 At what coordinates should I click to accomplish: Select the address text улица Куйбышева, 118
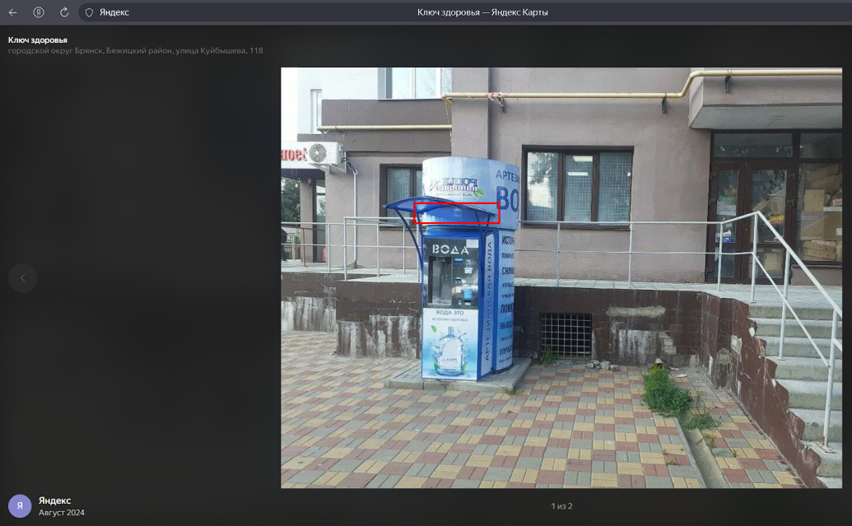click(219, 50)
